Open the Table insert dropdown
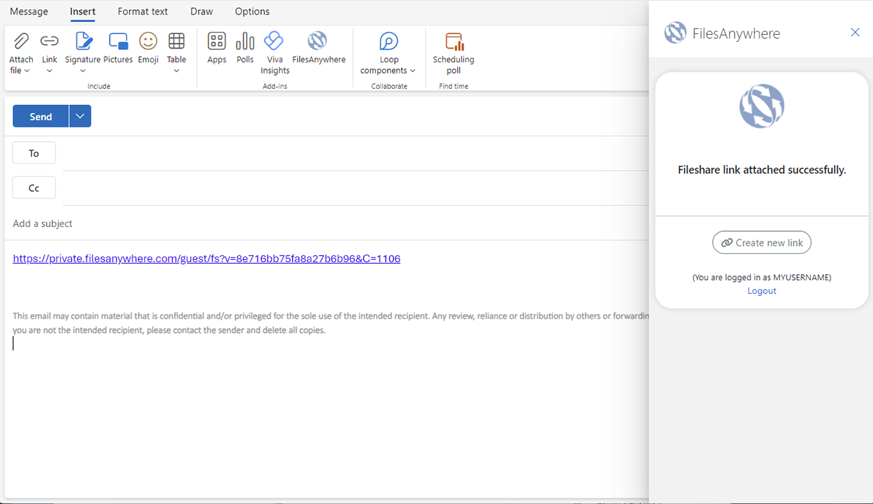This screenshot has width=873, height=504. [176, 71]
